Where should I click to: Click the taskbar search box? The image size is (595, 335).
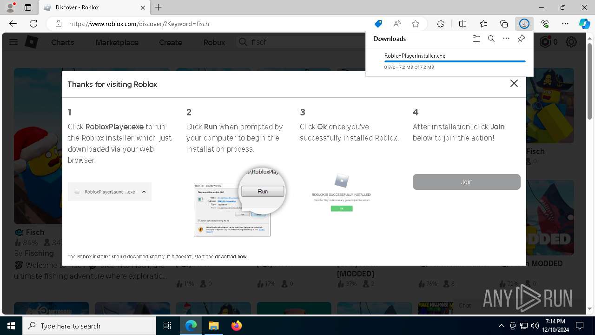(89, 326)
